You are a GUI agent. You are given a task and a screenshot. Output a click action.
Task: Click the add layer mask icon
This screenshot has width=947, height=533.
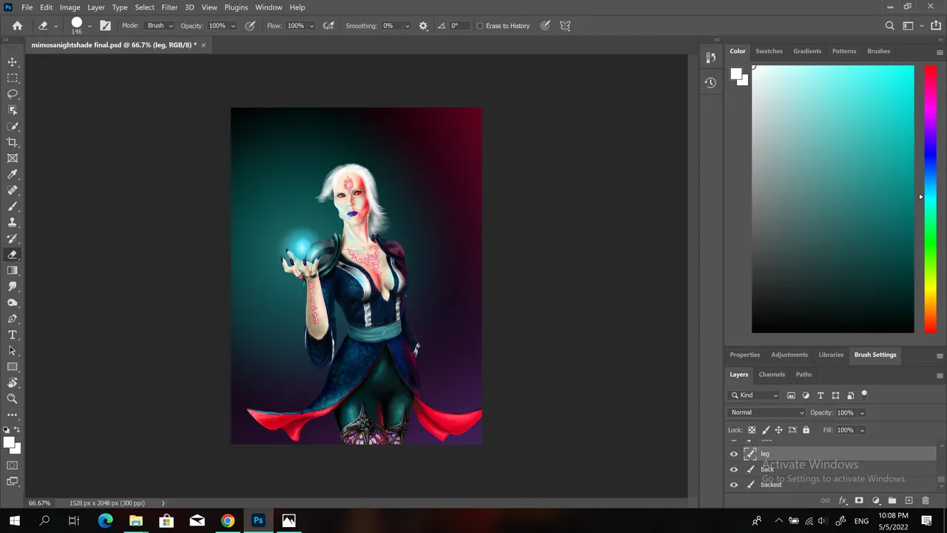coord(859,501)
